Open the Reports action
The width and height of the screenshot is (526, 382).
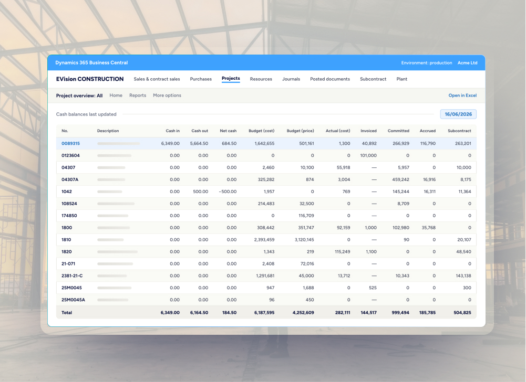click(138, 95)
